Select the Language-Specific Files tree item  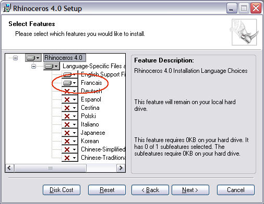click(x=94, y=66)
